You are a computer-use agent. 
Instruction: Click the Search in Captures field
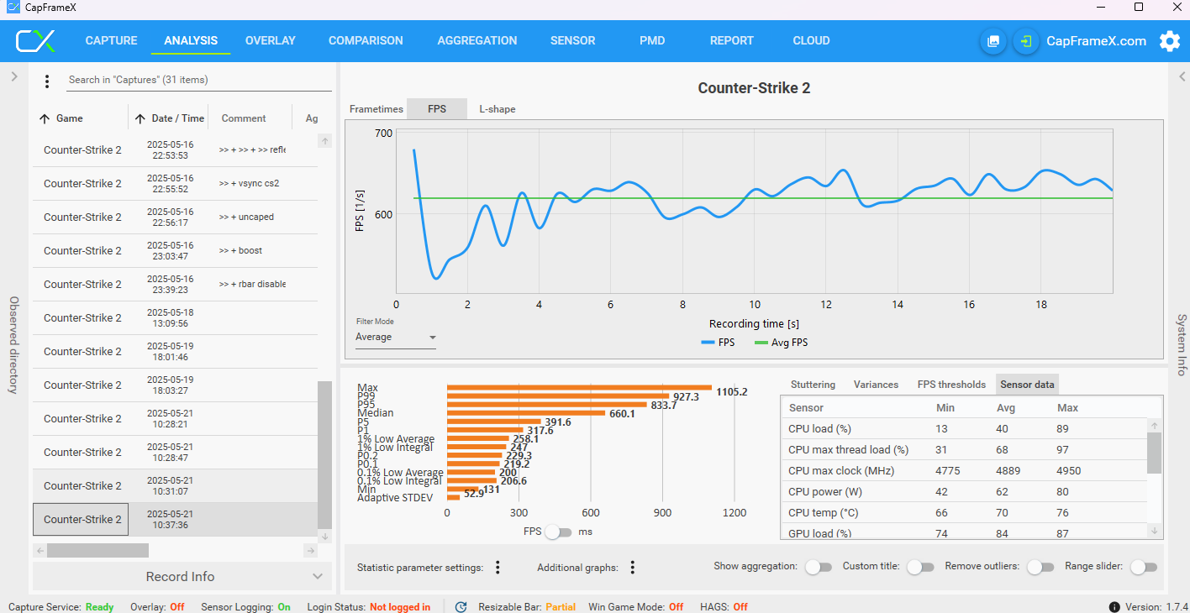coord(199,80)
